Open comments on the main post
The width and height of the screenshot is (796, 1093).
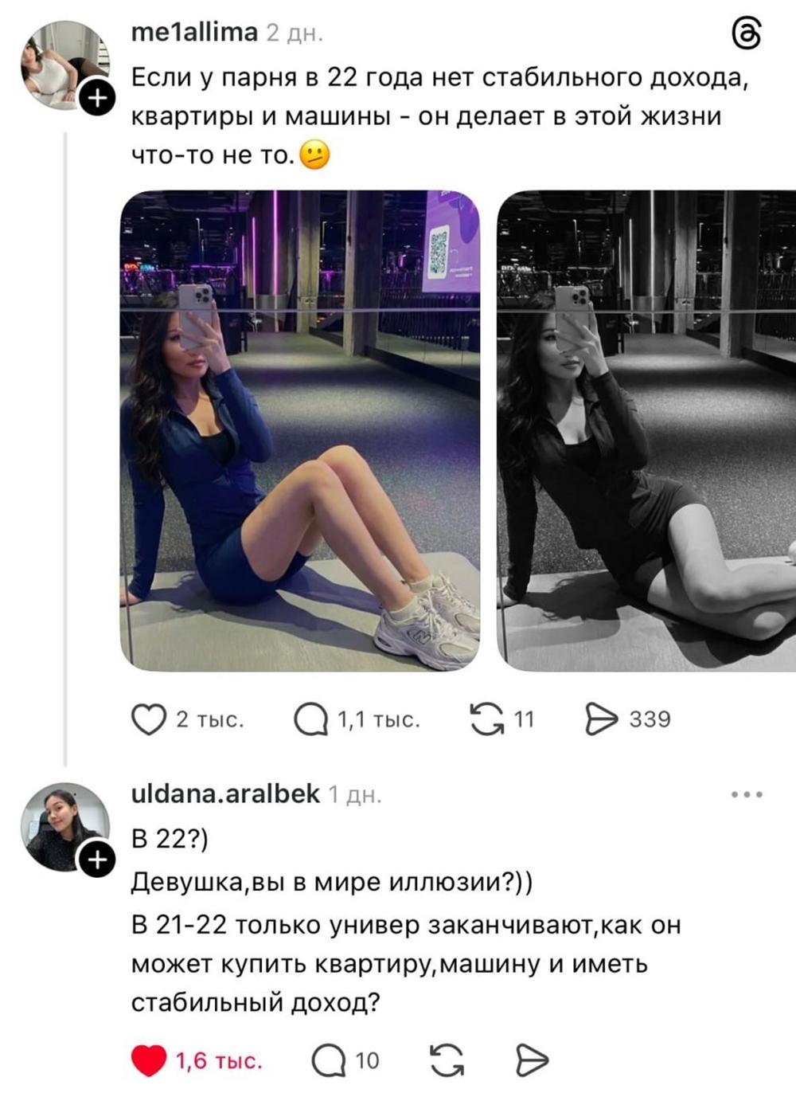click(x=311, y=719)
